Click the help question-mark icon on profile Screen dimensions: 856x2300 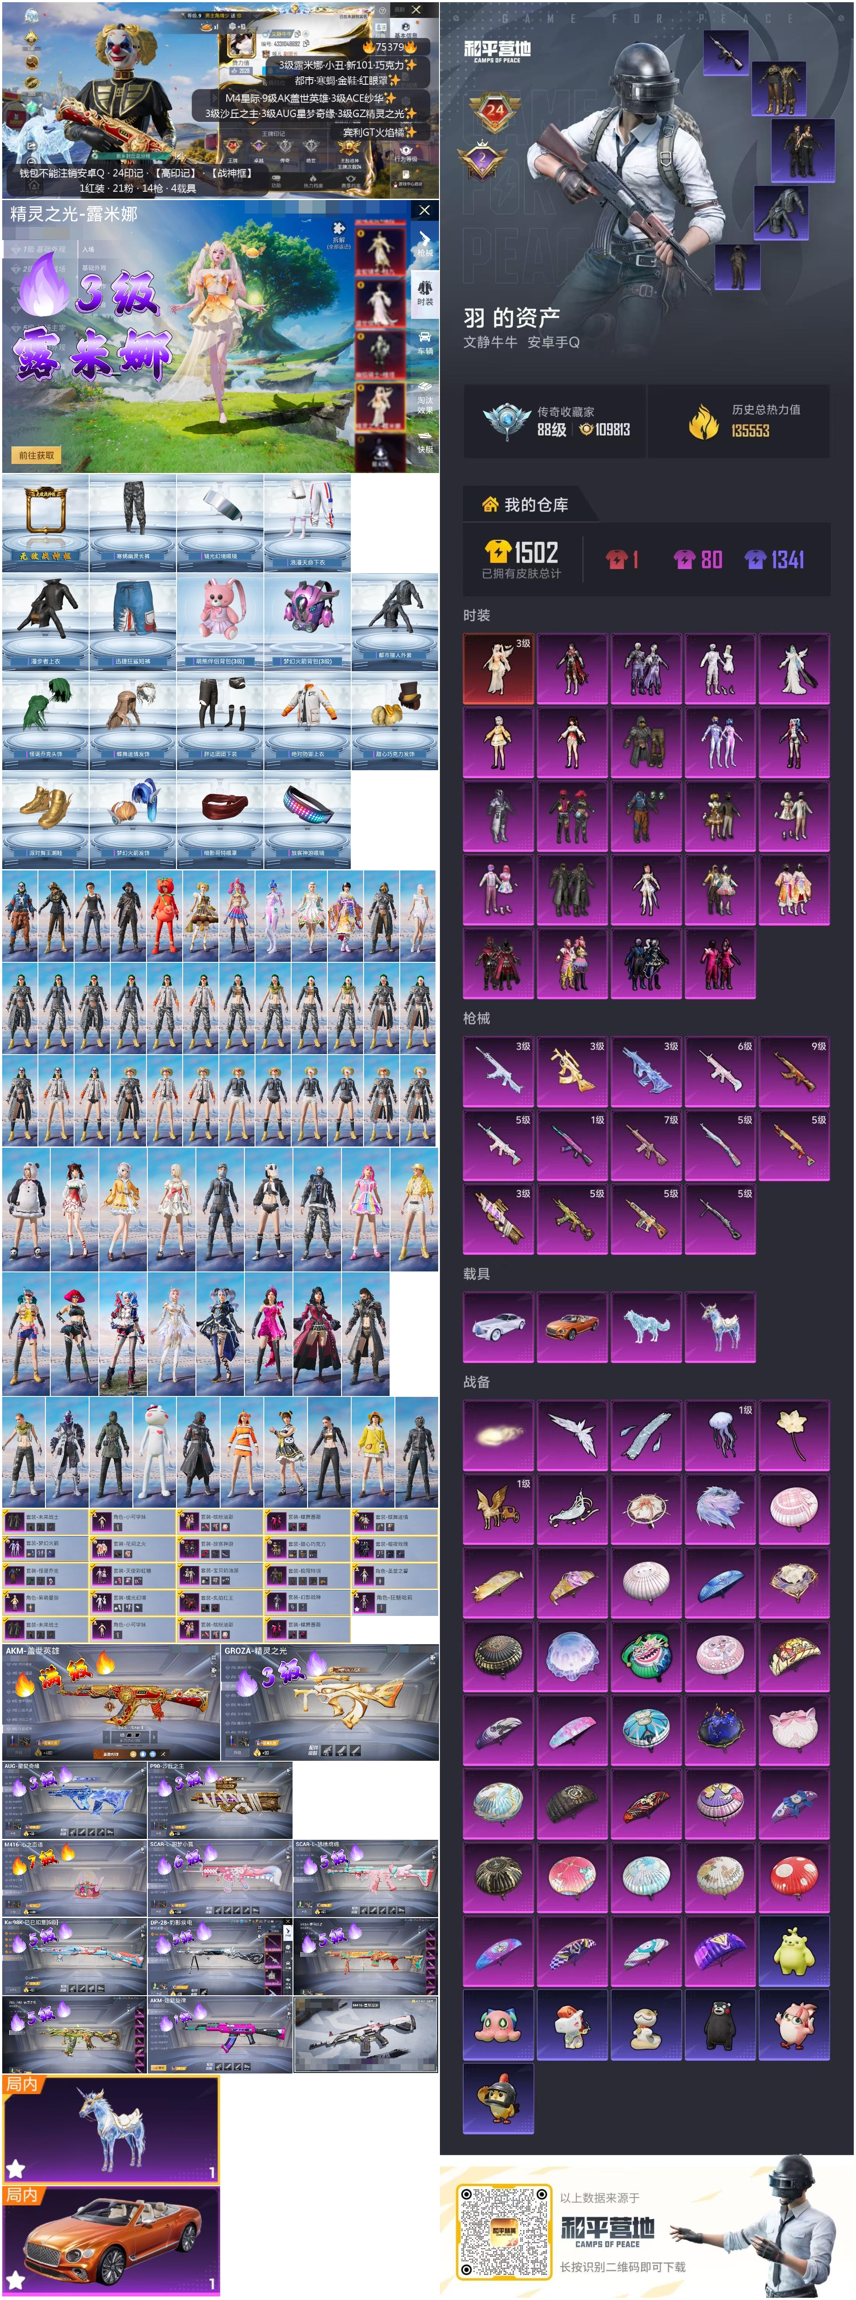pyautogui.click(x=383, y=10)
